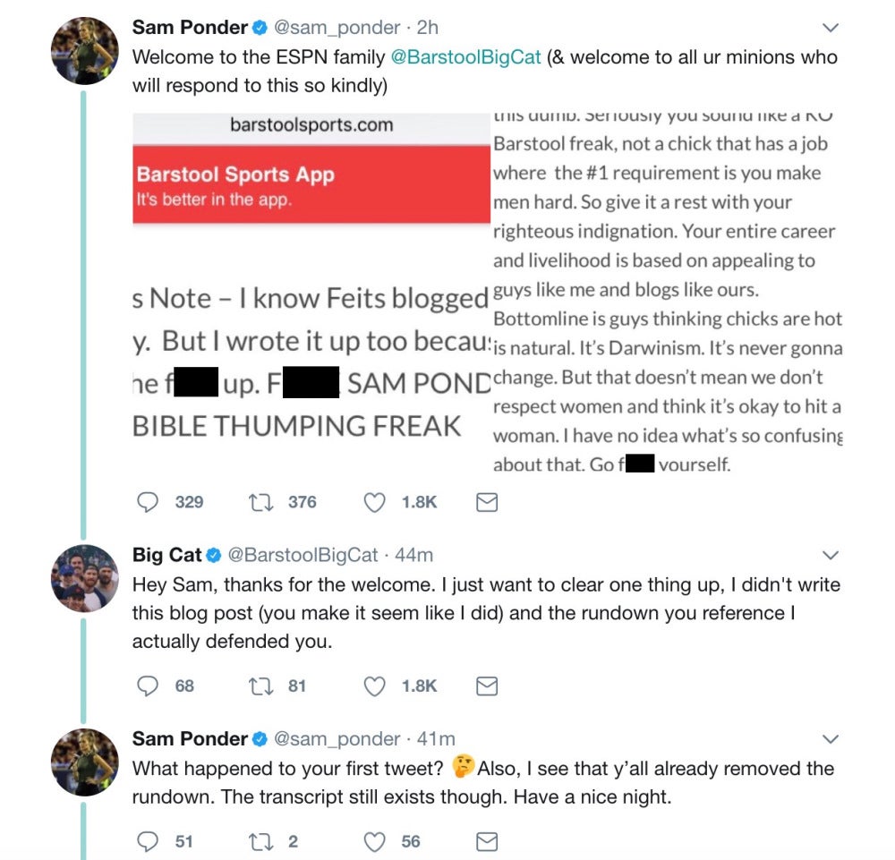This screenshot has width=895, height=860.
Task: Open direct message envelope under first tweet
Action: [486, 502]
